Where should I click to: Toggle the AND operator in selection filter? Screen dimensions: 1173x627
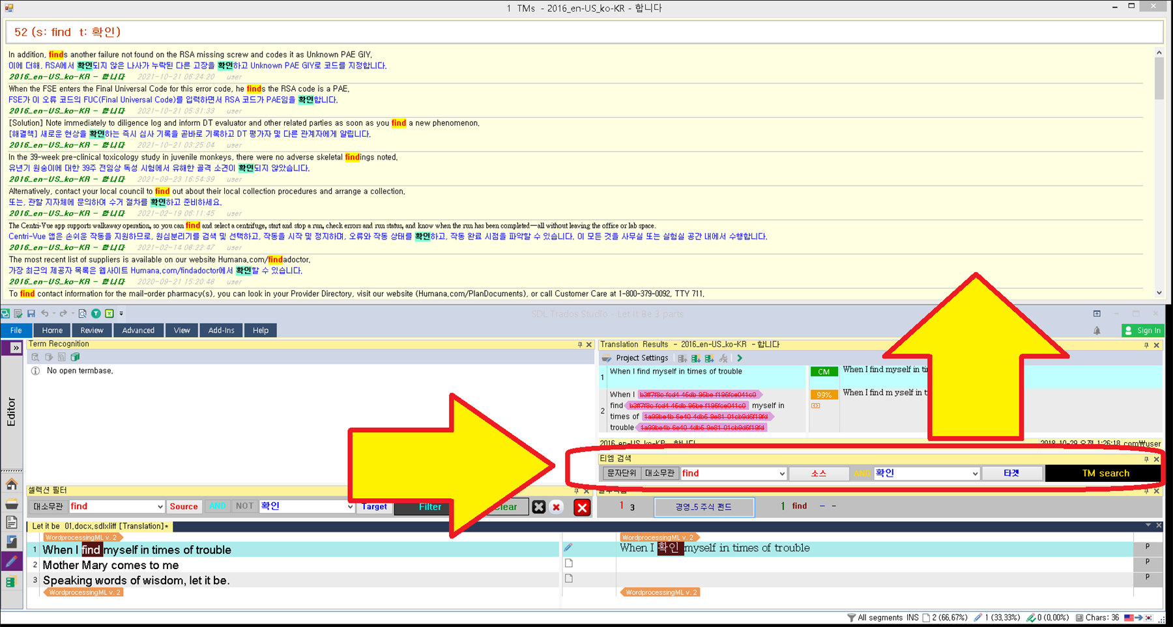coord(218,506)
